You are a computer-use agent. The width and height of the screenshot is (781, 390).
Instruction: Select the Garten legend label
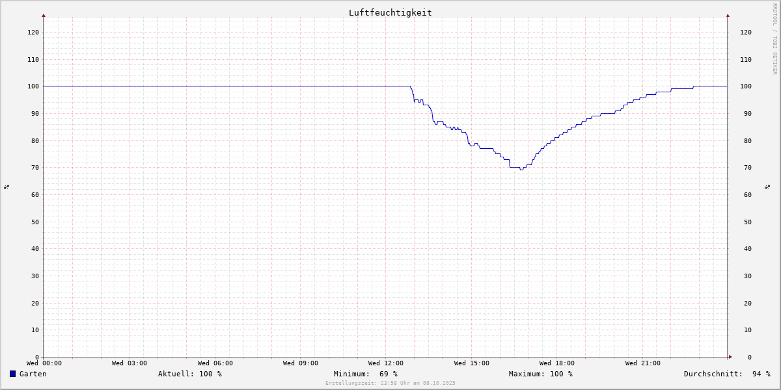(x=33, y=374)
